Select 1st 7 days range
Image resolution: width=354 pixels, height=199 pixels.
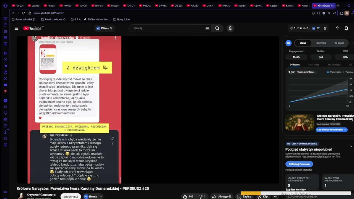pos(314,65)
